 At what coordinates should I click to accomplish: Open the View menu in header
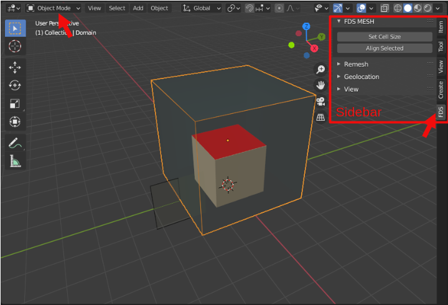(x=95, y=8)
